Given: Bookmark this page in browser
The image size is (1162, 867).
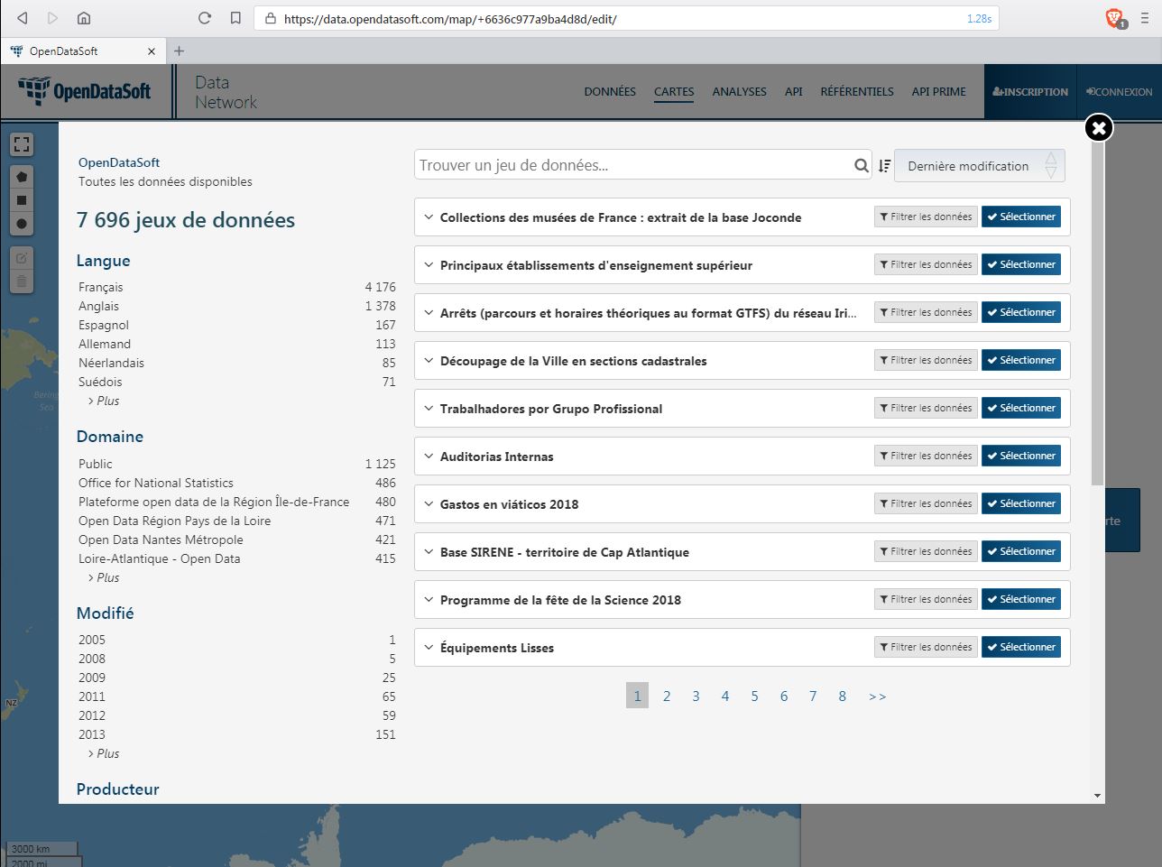Looking at the screenshot, I should [235, 18].
